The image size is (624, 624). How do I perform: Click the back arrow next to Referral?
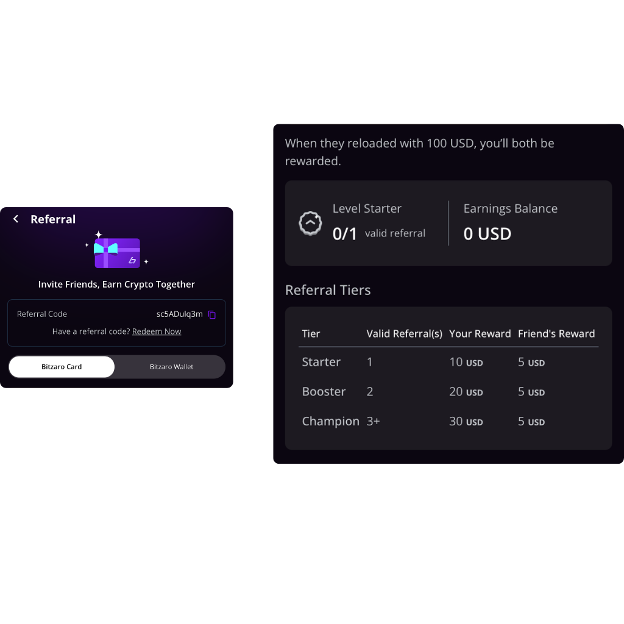16,219
